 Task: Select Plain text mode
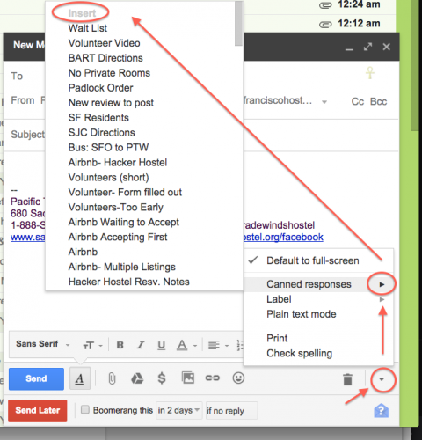pyautogui.click(x=318, y=314)
